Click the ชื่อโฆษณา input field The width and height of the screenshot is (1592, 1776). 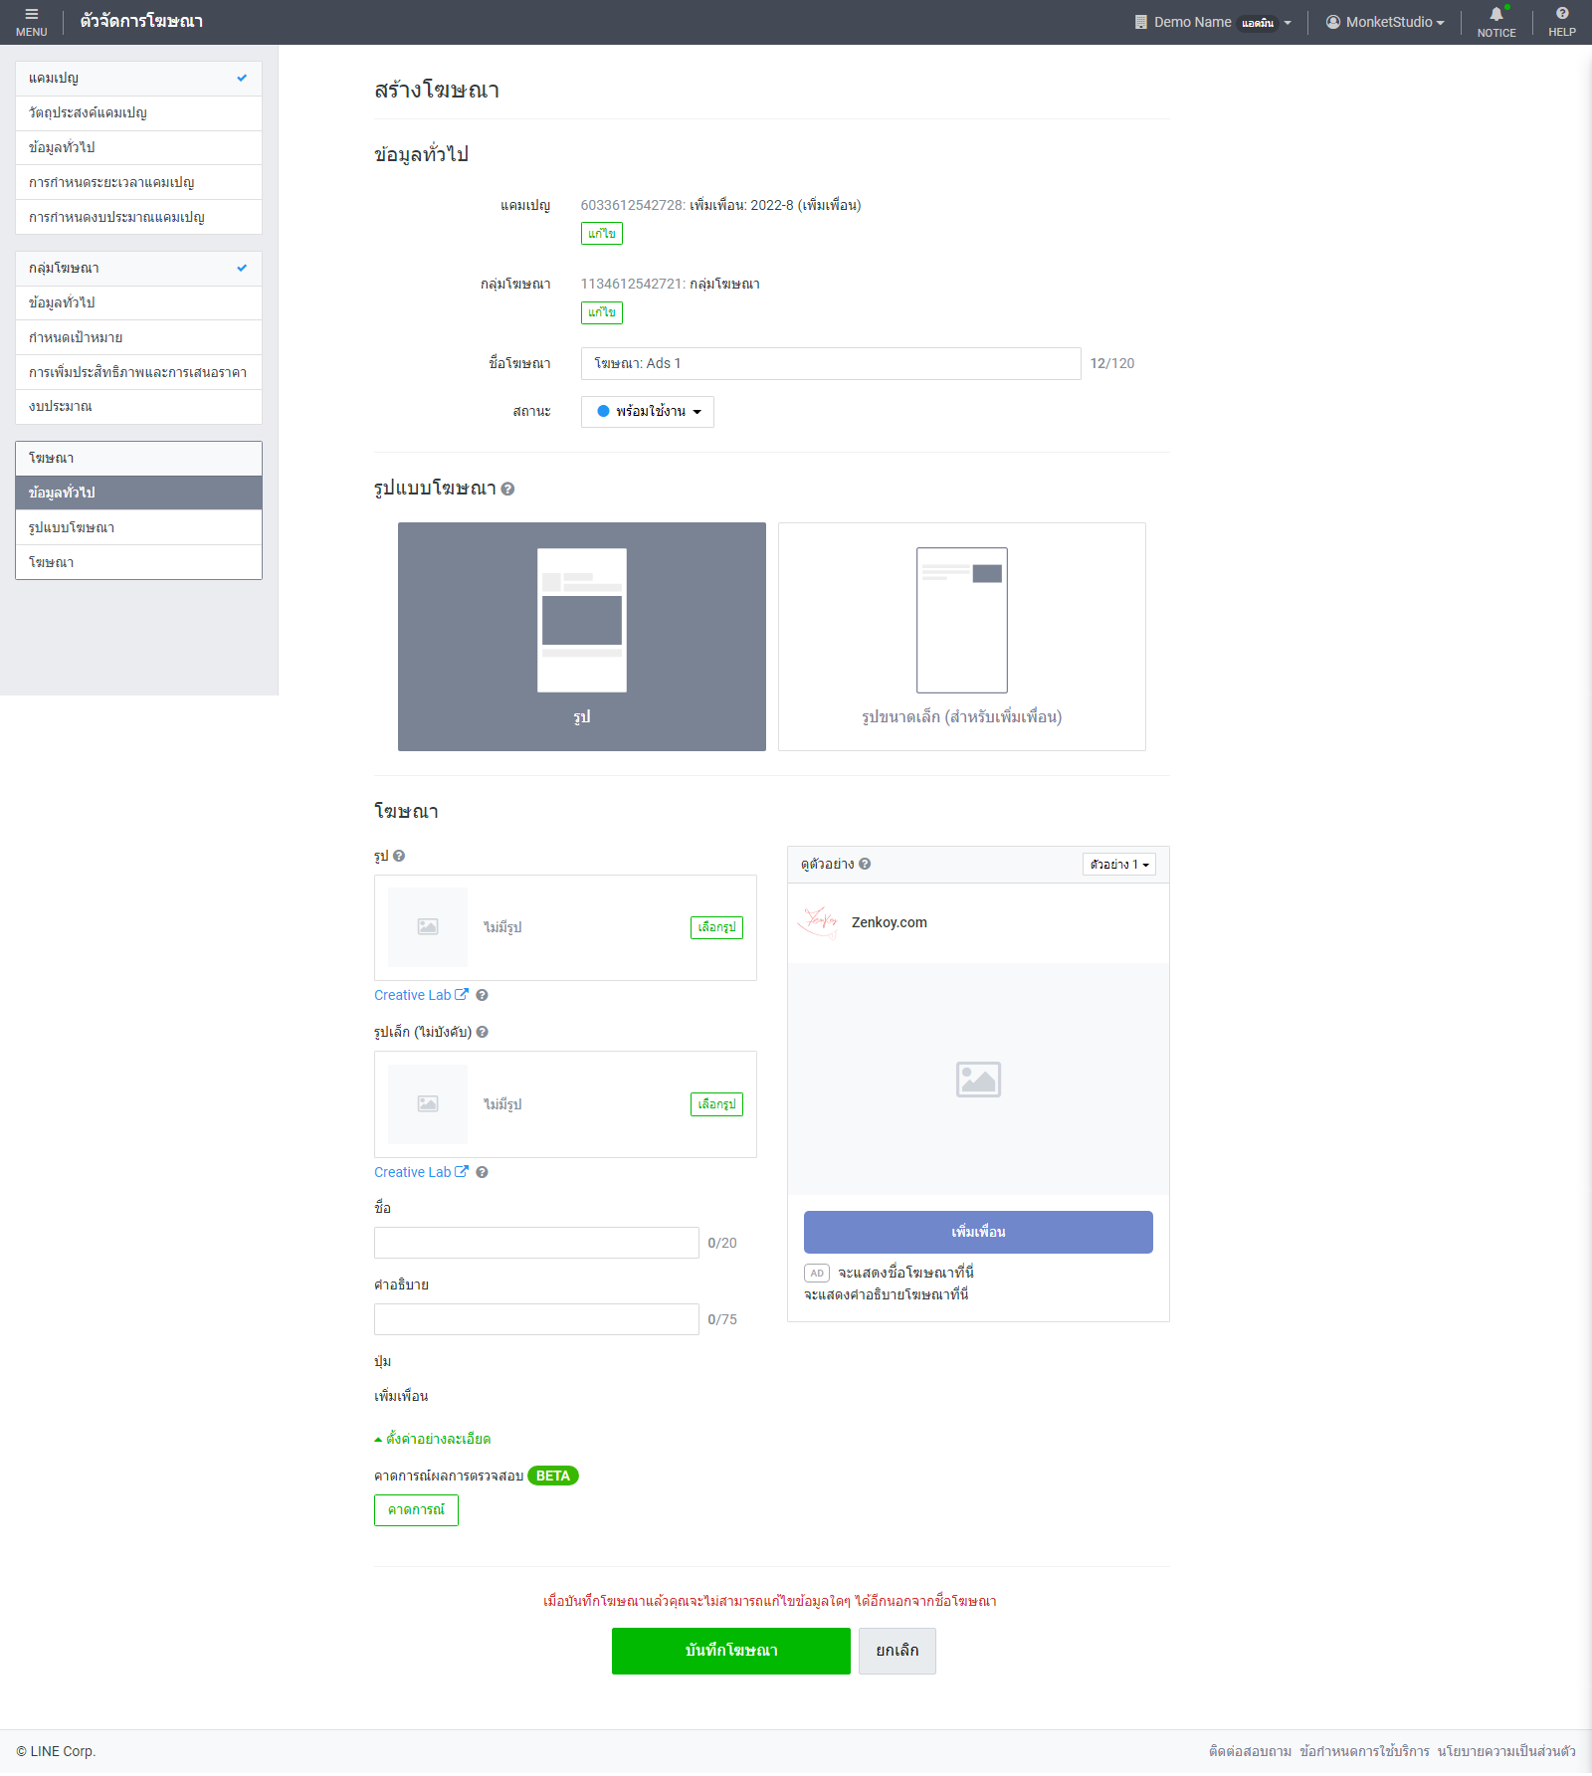(x=830, y=363)
